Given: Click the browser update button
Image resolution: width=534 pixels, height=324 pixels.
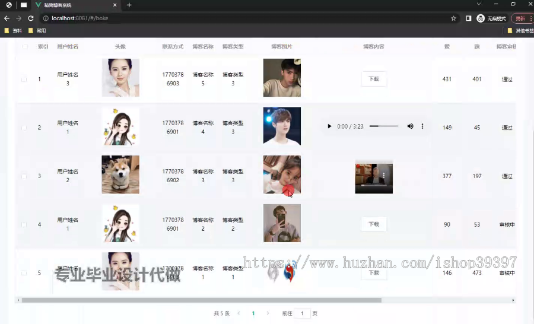Looking at the screenshot, I should tap(522, 18).
